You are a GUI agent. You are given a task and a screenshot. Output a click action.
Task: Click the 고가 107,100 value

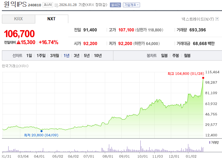click(126, 30)
